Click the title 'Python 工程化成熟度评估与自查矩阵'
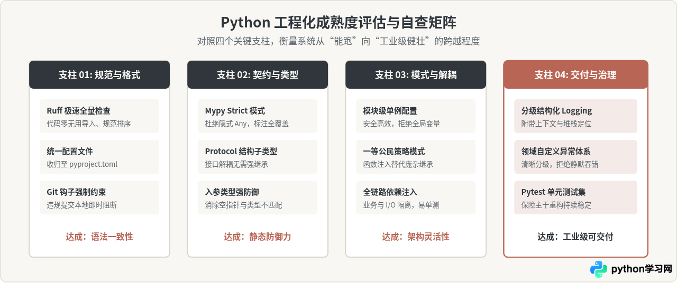 tap(338, 23)
